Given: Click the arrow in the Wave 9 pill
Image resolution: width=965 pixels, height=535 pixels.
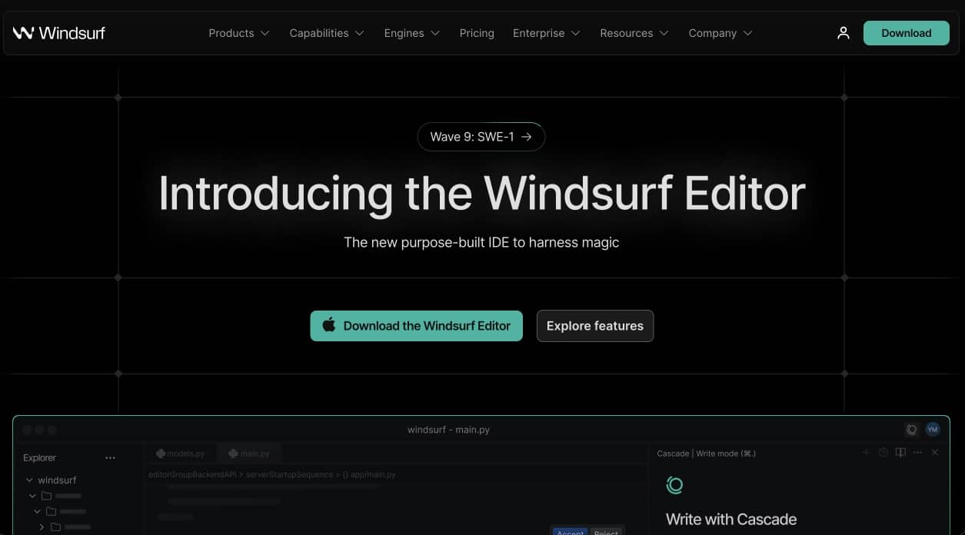Looking at the screenshot, I should [527, 137].
